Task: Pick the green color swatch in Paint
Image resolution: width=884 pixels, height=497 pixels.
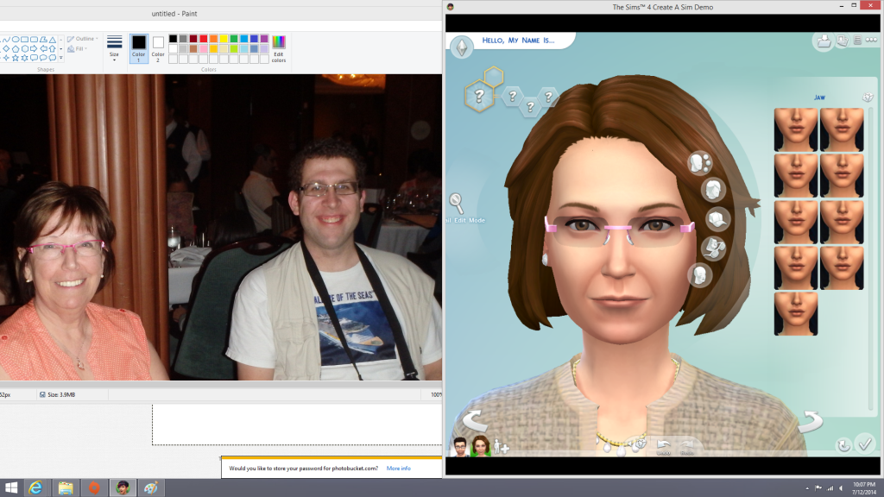Action: (x=234, y=38)
